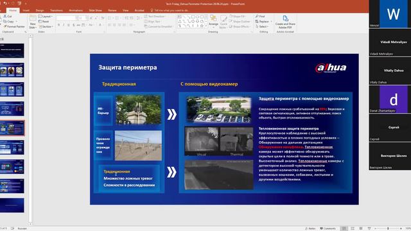Screen dimensions: 411x231
Task: Open the Select dropdown in Editing
Action: click(x=261, y=26)
